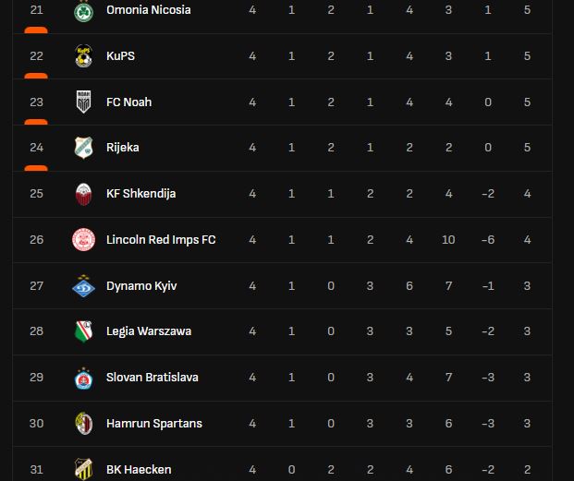This screenshot has width=574, height=481.
Task: Click the Lincoln Red Imps FC crest
Action: click(84, 240)
